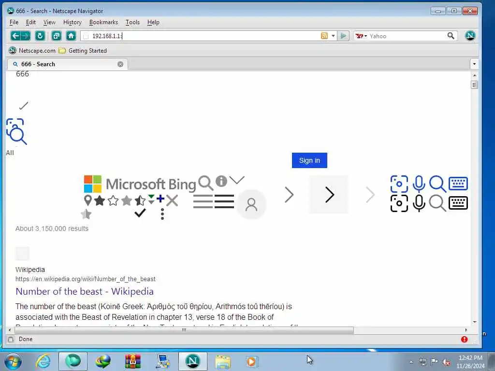Image resolution: width=495 pixels, height=371 pixels.
Task: Select the '666 - Search' tab
Action: pos(68,64)
